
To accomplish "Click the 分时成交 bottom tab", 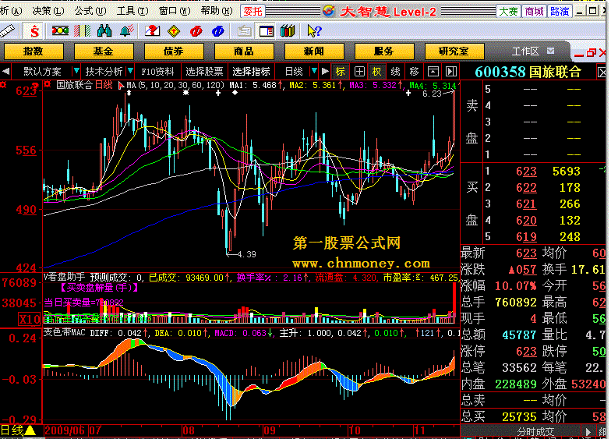I will 535,432.
